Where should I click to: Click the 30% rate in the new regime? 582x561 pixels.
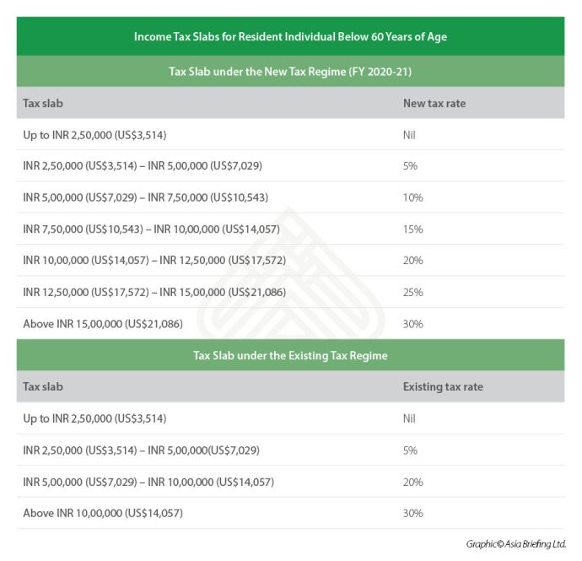click(413, 324)
